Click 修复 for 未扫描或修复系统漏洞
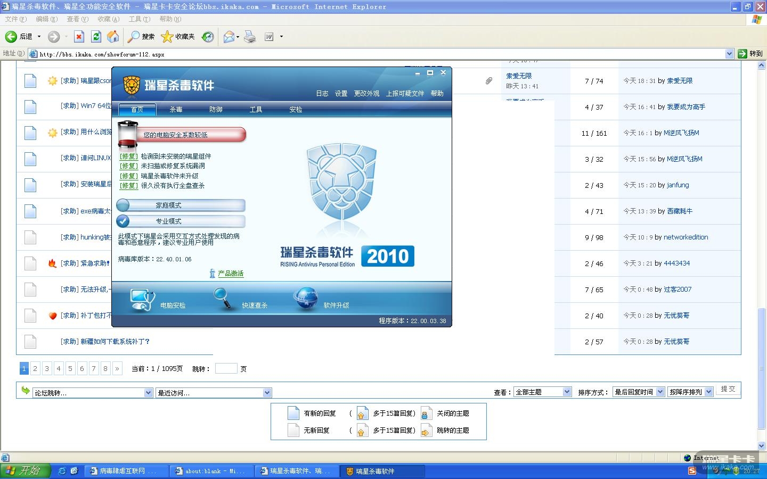This screenshot has width=767, height=479. [x=129, y=166]
